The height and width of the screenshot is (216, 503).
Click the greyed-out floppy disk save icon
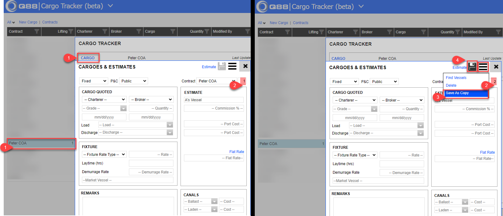pos(222,66)
